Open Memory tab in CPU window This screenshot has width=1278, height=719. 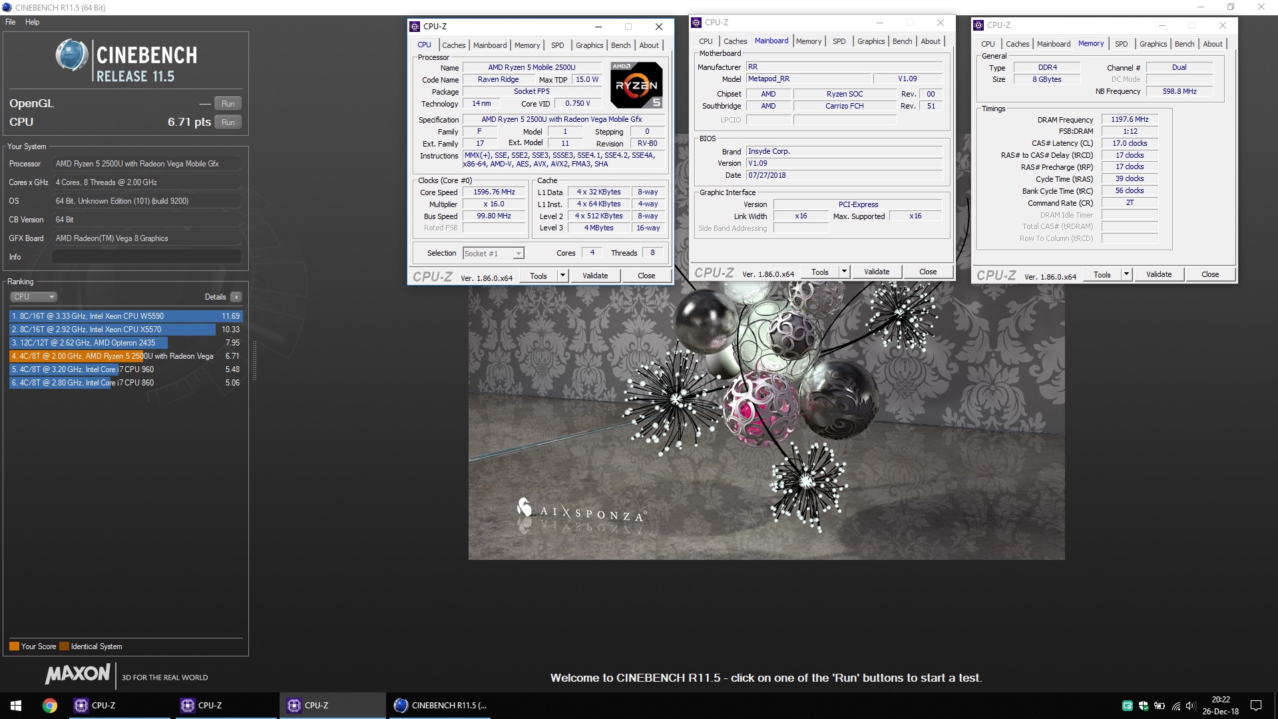point(527,45)
